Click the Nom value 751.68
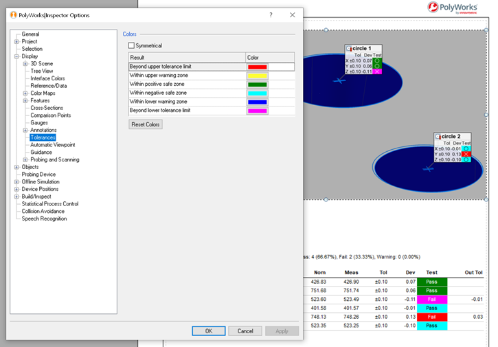Screen dimensions: 498x347 tap(319, 291)
